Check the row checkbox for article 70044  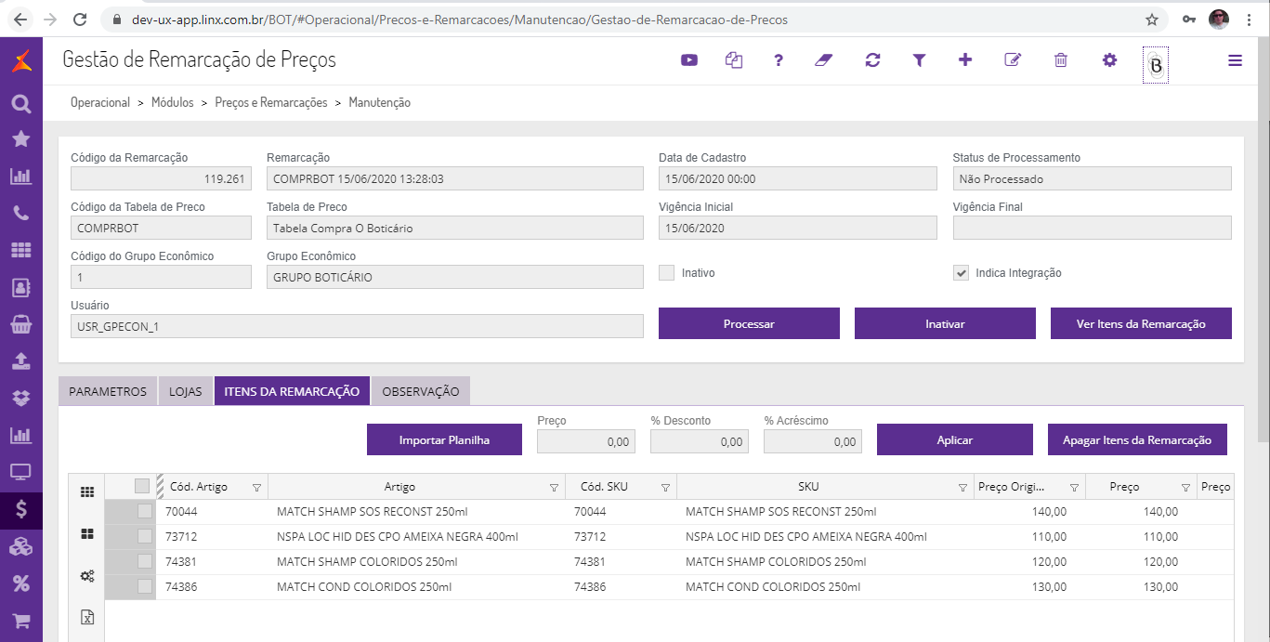[145, 512]
